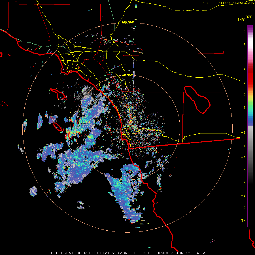Viewport: 255px width, 255px height.
Task: Click the ZDR color scale bar
Action: click(250, 126)
